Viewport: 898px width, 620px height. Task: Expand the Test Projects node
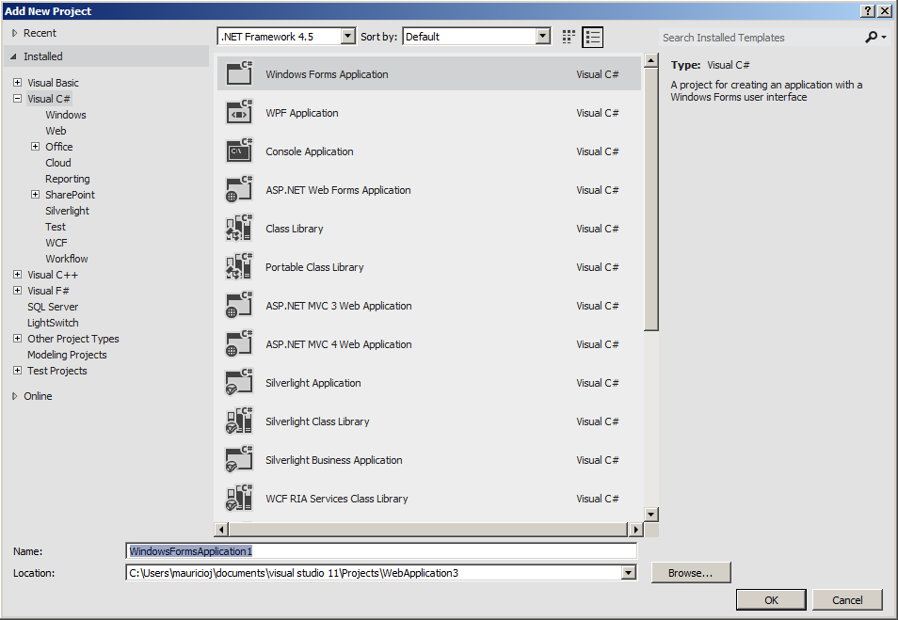(17, 371)
